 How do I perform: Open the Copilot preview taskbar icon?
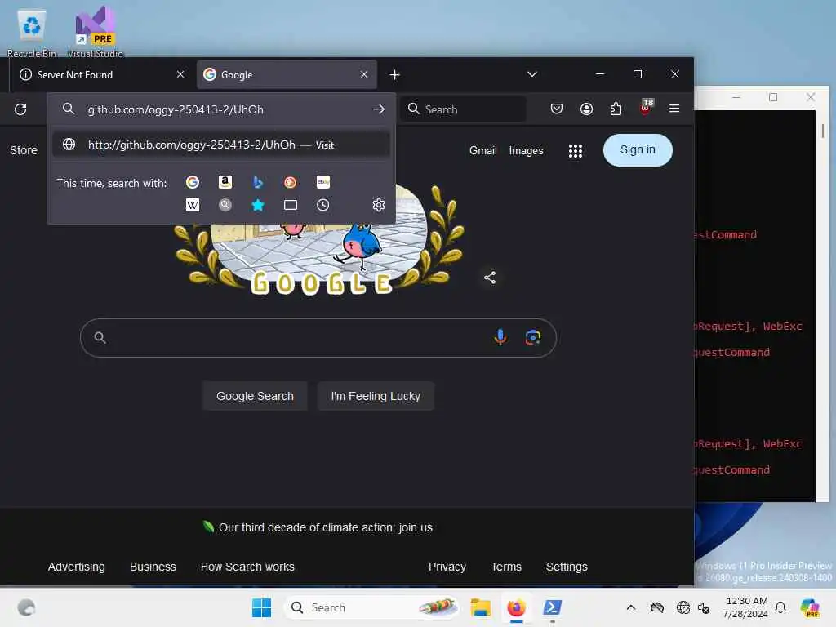point(809,607)
